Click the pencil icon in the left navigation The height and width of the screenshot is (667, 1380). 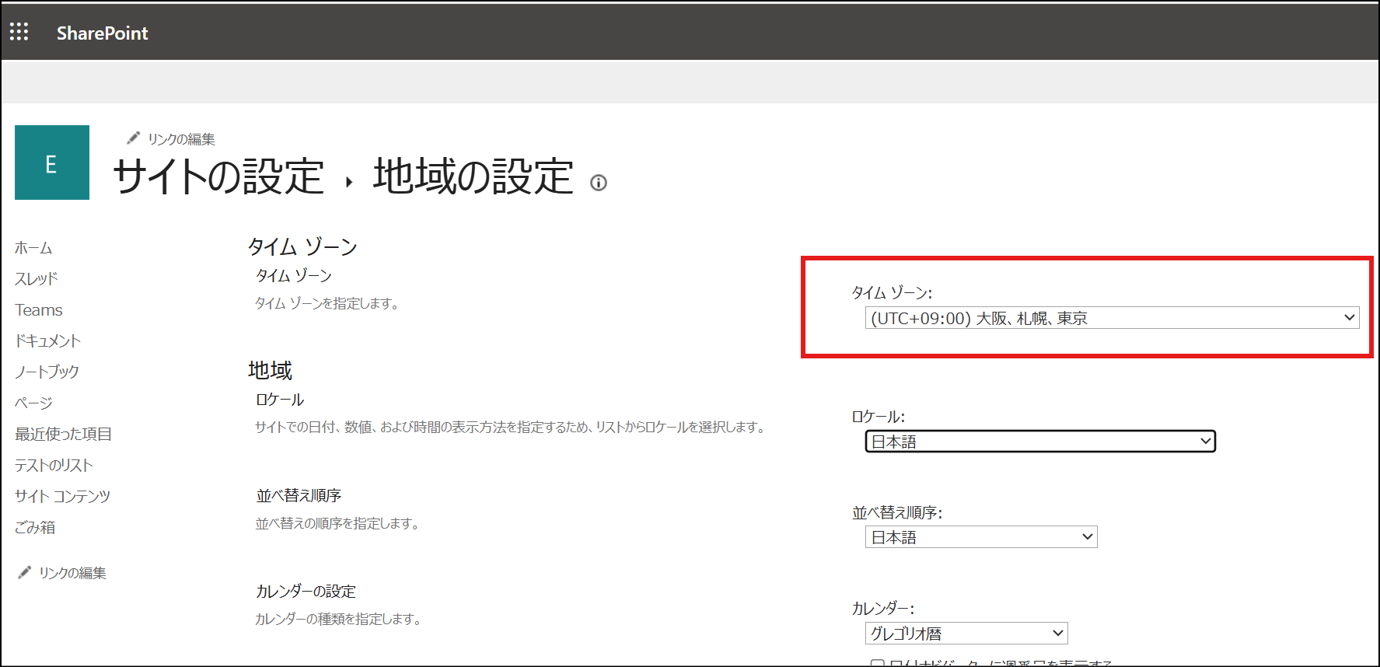pyautogui.click(x=25, y=572)
